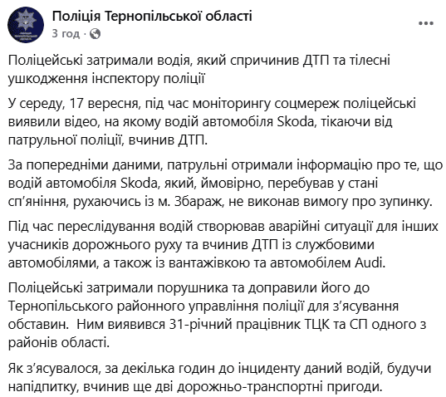Select the paragraph beginning 'Поліцейські затримали порушника'
Image resolution: width=446 pixels, height=397 pixels.
pyautogui.click(x=218, y=316)
